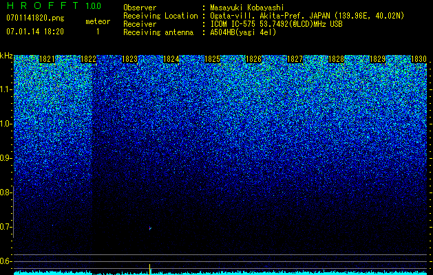Click the meteor count label
The height and width of the screenshot is (275, 433).
click(x=98, y=21)
